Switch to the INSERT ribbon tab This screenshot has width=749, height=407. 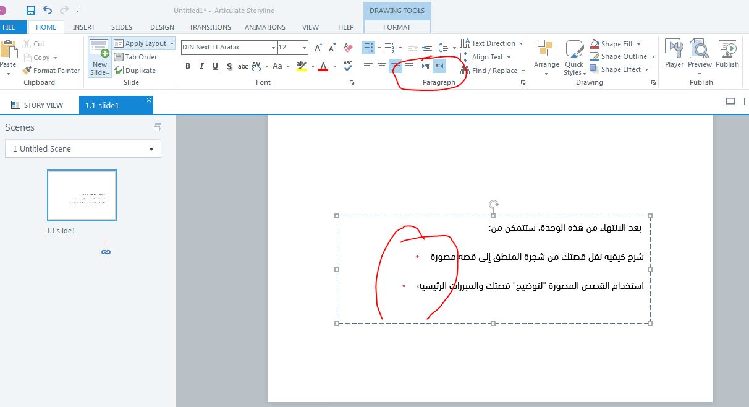[84, 27]
